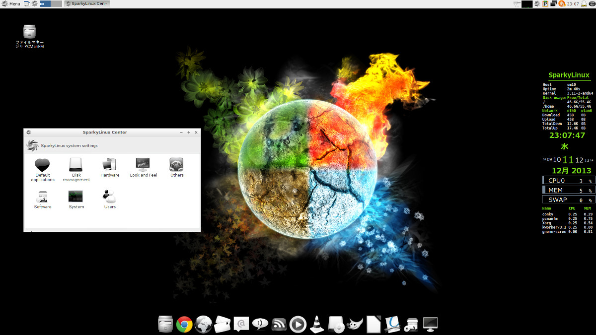Select SparkyLinux Center taskbar button
The width and height of the screenshot is (596, 335).
coord(87,3)
